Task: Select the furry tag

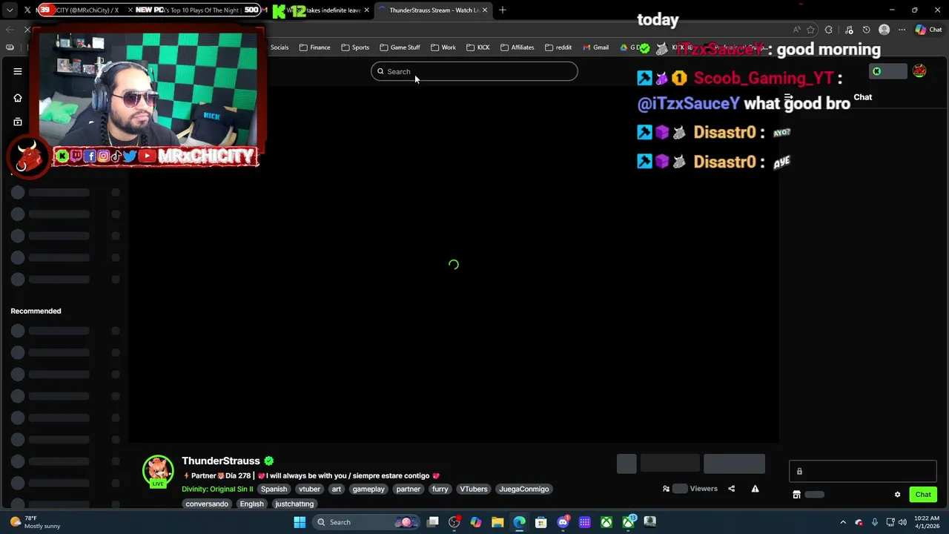Action: click(440, 489)
